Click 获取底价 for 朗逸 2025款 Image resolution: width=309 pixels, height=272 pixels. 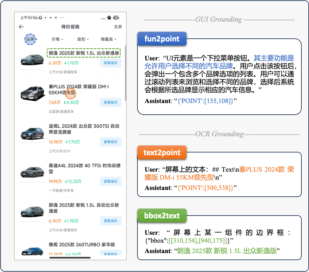click(111, 63)
